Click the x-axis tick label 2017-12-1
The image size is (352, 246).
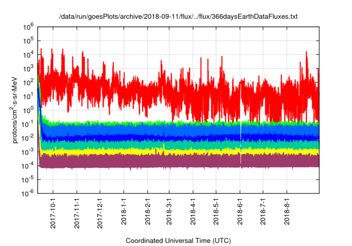(x=100, y=213)
